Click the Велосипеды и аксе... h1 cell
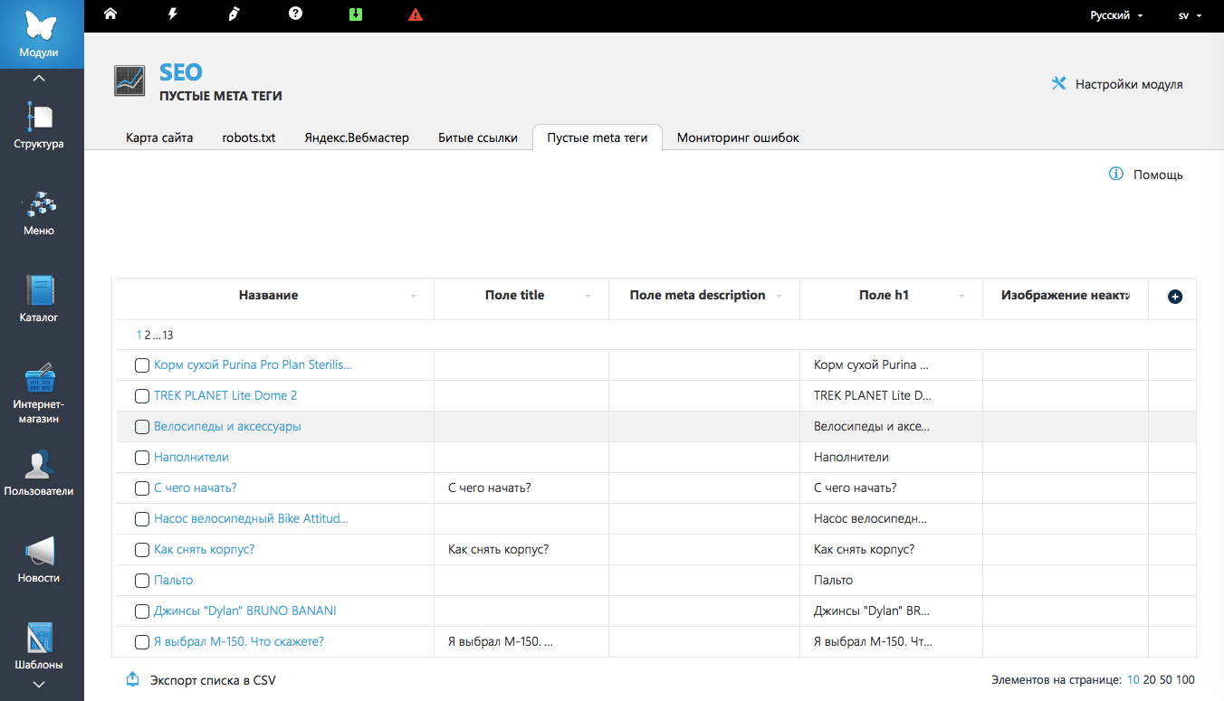 [892, 427]
